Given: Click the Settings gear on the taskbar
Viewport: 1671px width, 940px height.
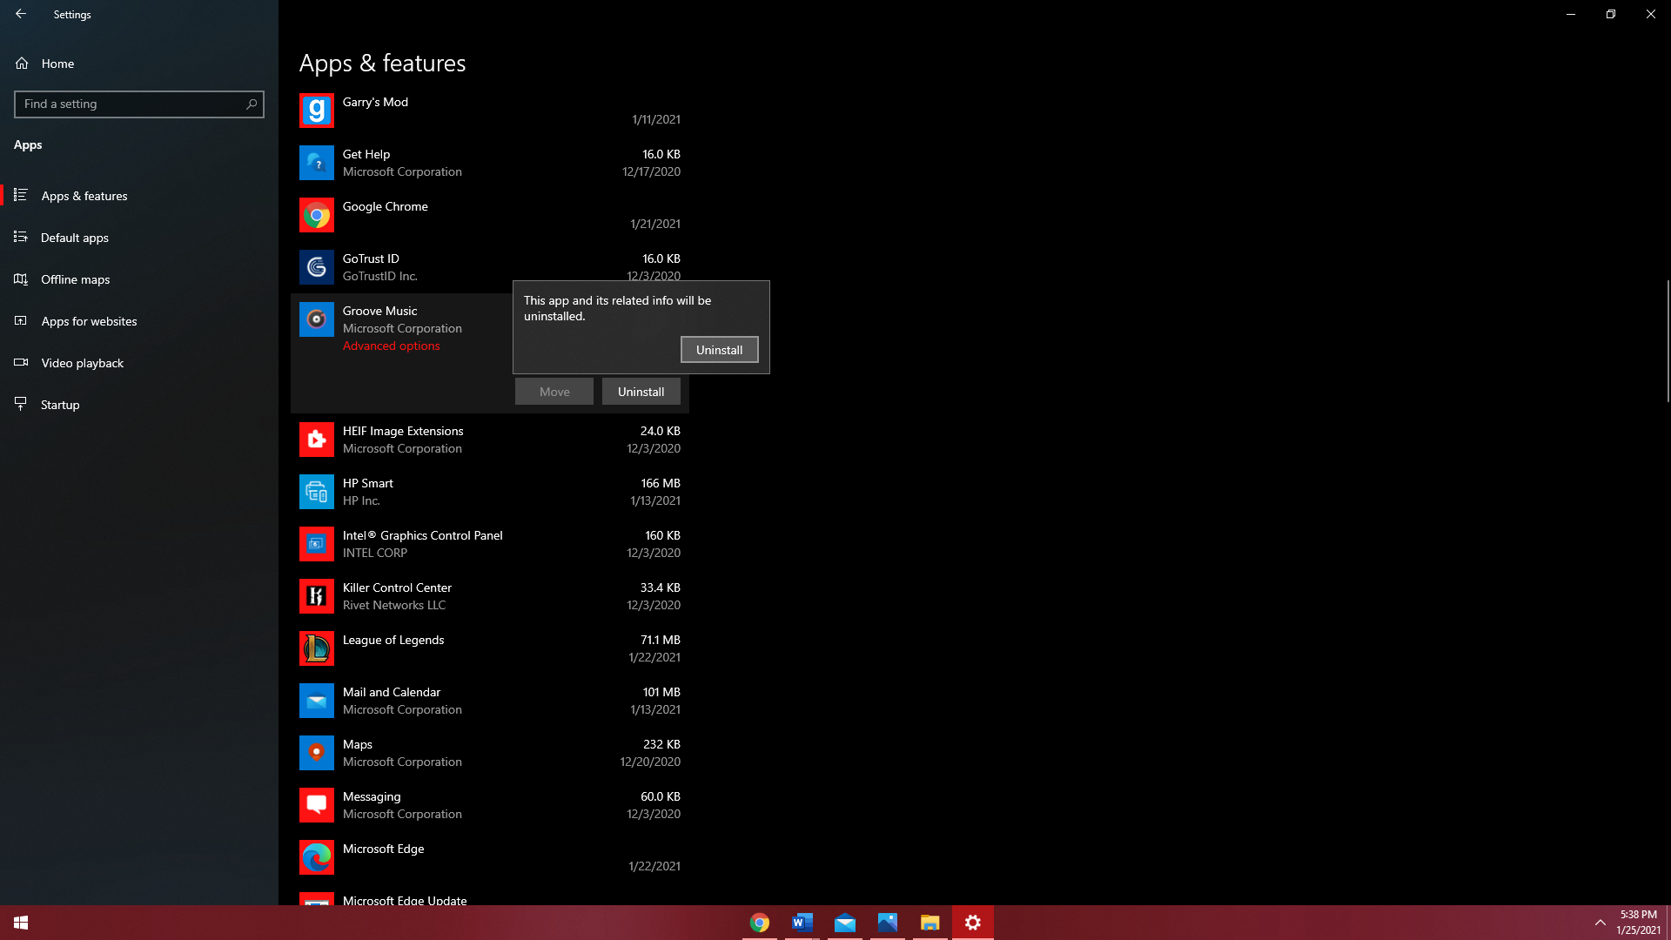Looking at the screenshot, I should (x=973, y=923).
